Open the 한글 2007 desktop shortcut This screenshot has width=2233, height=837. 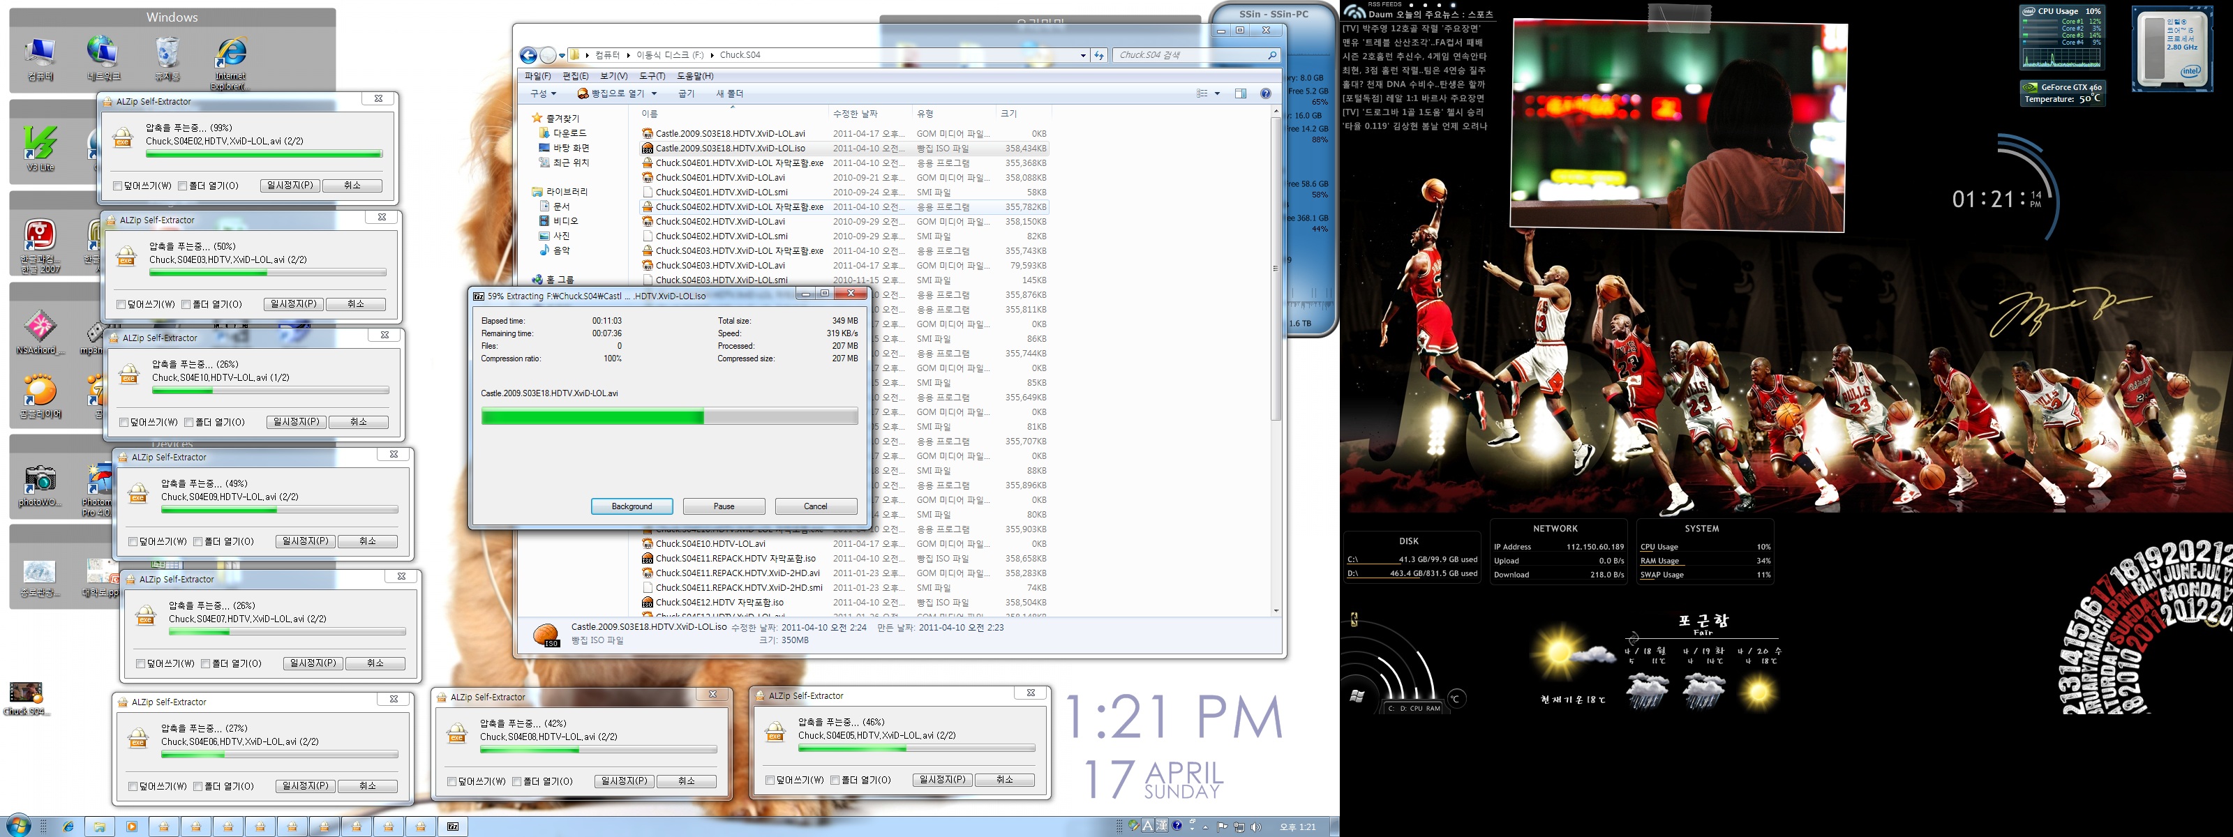click(40, 246)
